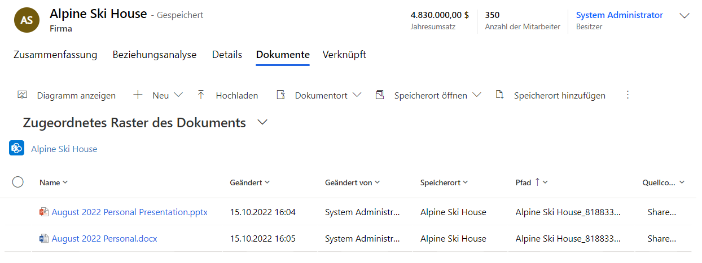Screen dimensions: 702x263
Task: Open August 2022 Personal Presentation.pptx
Action: (x=130, y=212)
